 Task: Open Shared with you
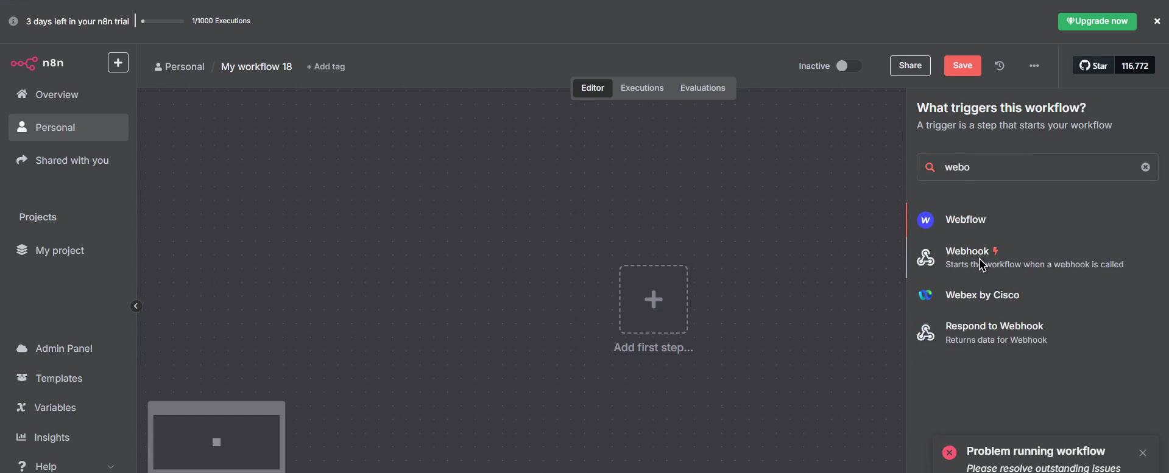[x=68, y=161]
